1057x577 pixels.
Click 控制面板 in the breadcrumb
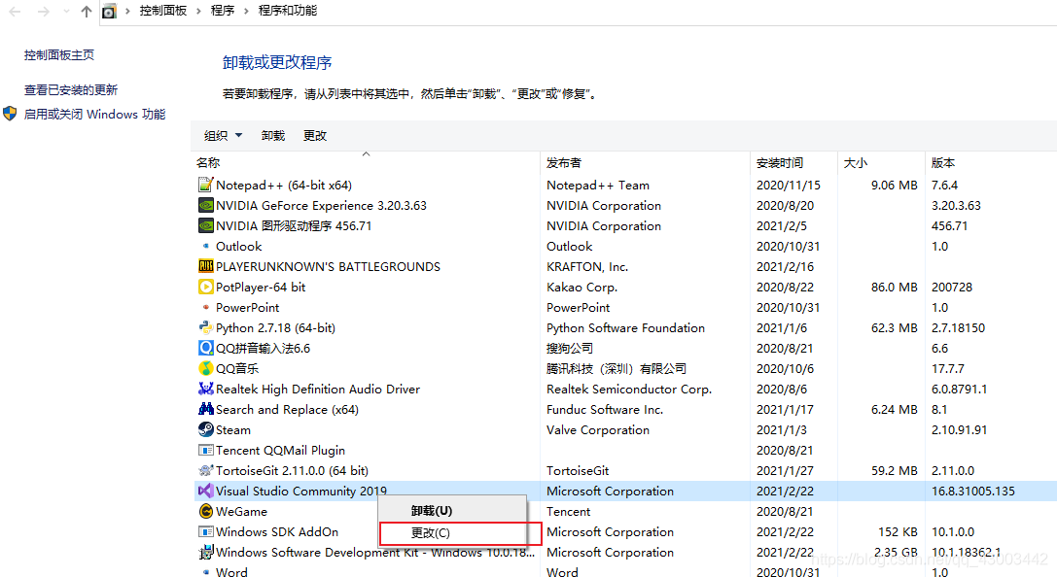click(163, 11)
